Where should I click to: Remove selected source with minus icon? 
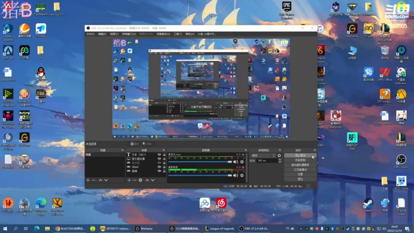(x=135, y=180)
